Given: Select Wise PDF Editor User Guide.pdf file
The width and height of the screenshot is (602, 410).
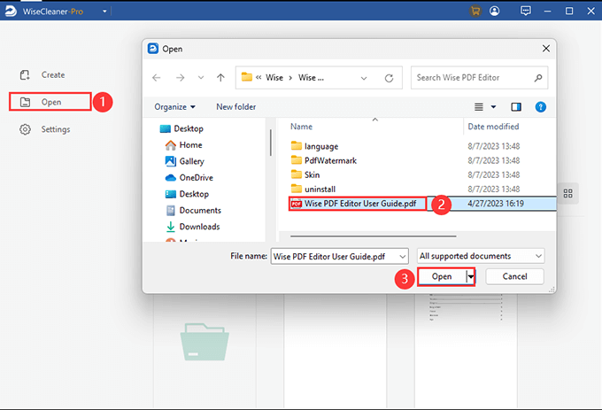Looking at the screenshot, I should pos(360,204).
